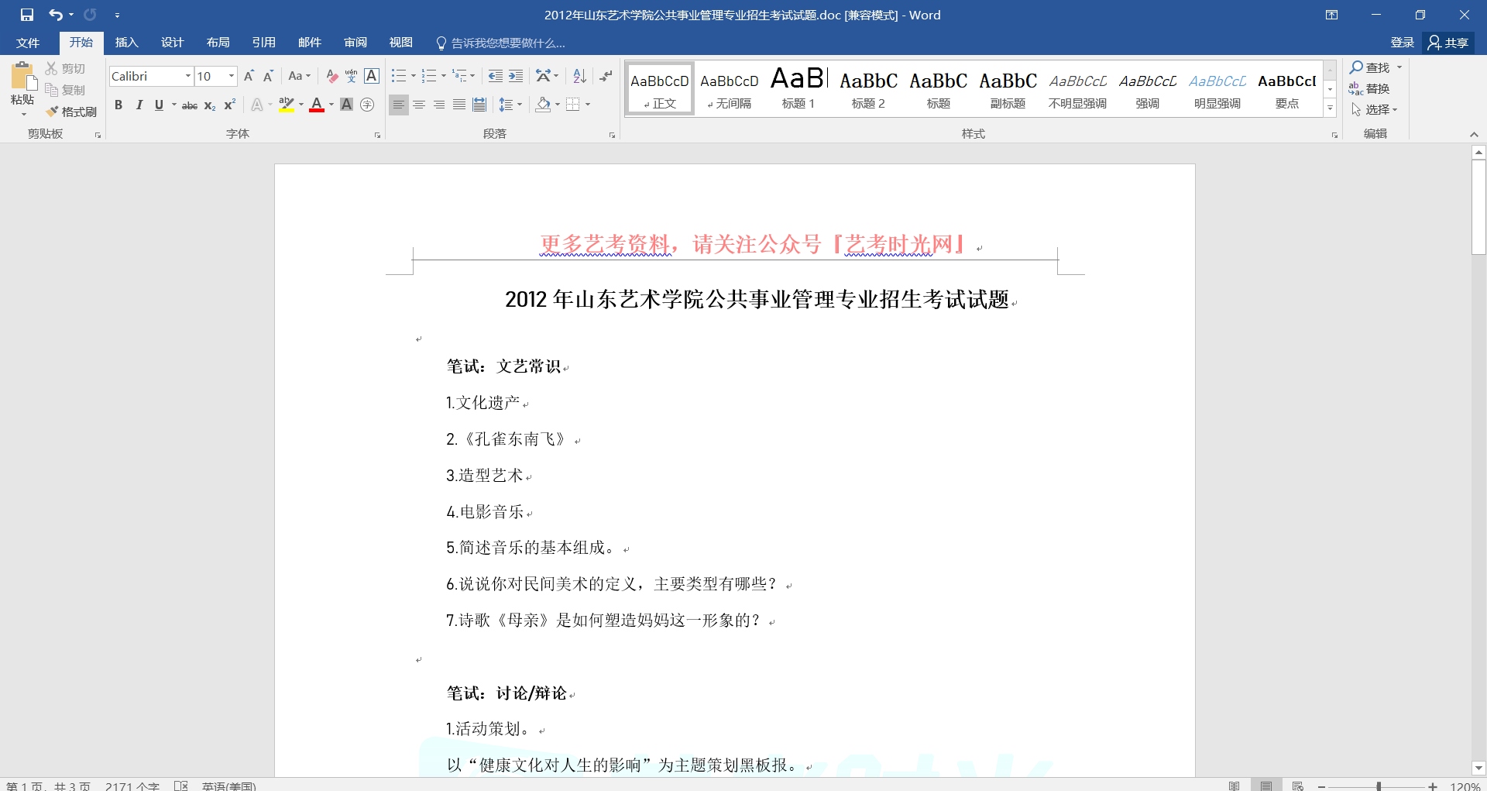Click the Clear Formatting eraser icon
The image size is (1487, 791).
tap(331, 76)
